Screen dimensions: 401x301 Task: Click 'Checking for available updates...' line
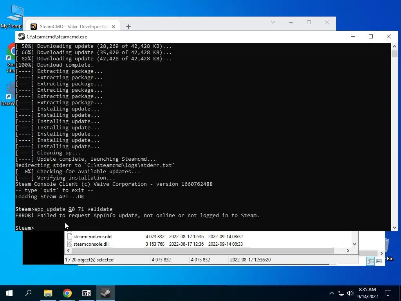[78, 172]
